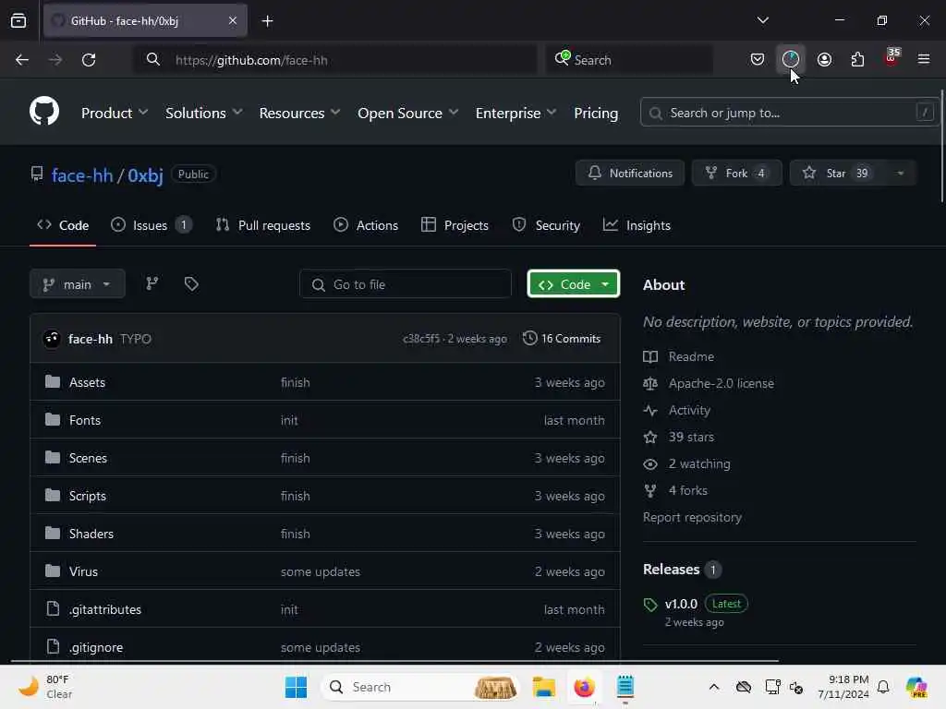Image resolution: width=946 pixels, height=709 pixels.
Task: Expand the Resources menu
Action: [300, 113]
